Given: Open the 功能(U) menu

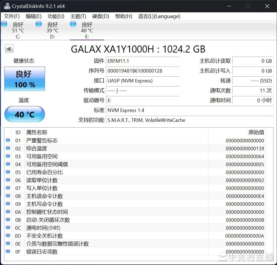Looking at the screenshot, I should 56,16.
